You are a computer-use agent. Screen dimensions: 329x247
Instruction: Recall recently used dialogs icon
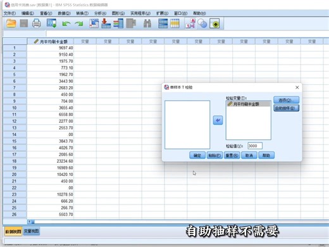pyautogui.click(x=51, y=23)
